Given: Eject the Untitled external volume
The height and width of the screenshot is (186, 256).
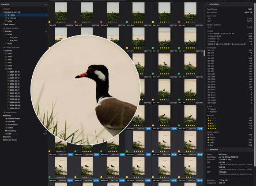Looking at the screenshot, I should point(46,31).
